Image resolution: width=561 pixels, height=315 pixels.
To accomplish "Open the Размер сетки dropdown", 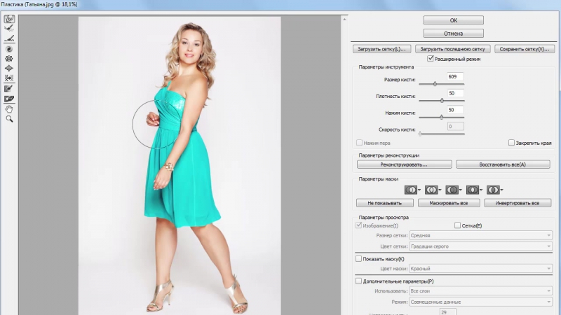I will pyautogui.click(x=480, y=235).
